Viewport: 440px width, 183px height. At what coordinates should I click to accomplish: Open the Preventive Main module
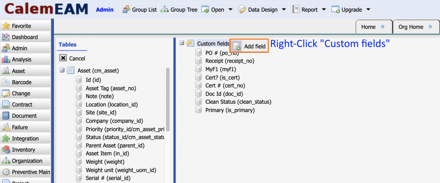(x=25, y=172)
